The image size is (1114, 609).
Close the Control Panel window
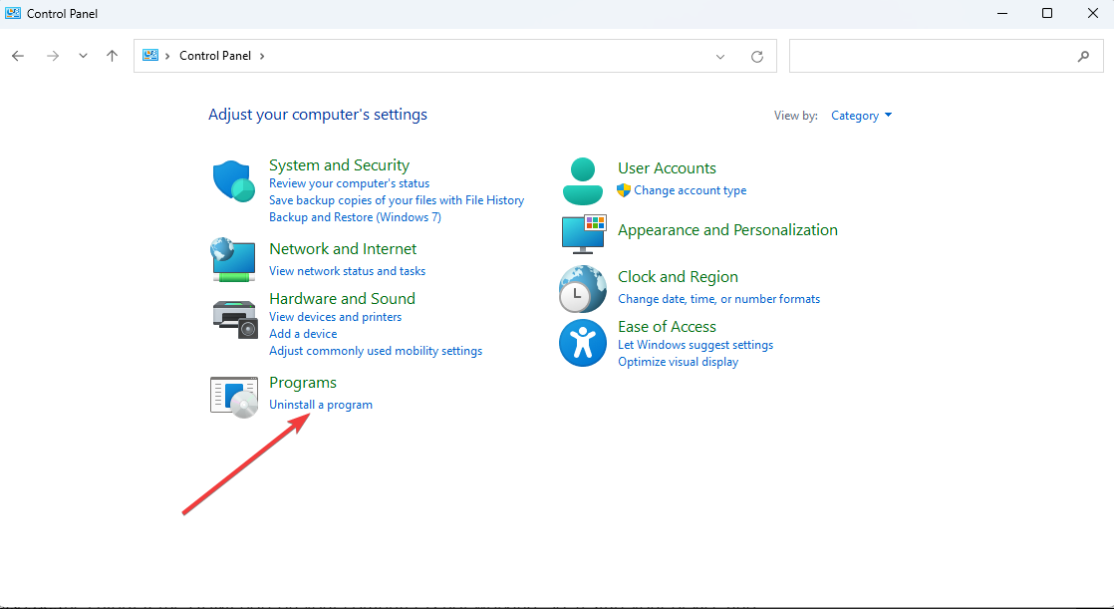pyautogui.click(x=1093, y=14)
